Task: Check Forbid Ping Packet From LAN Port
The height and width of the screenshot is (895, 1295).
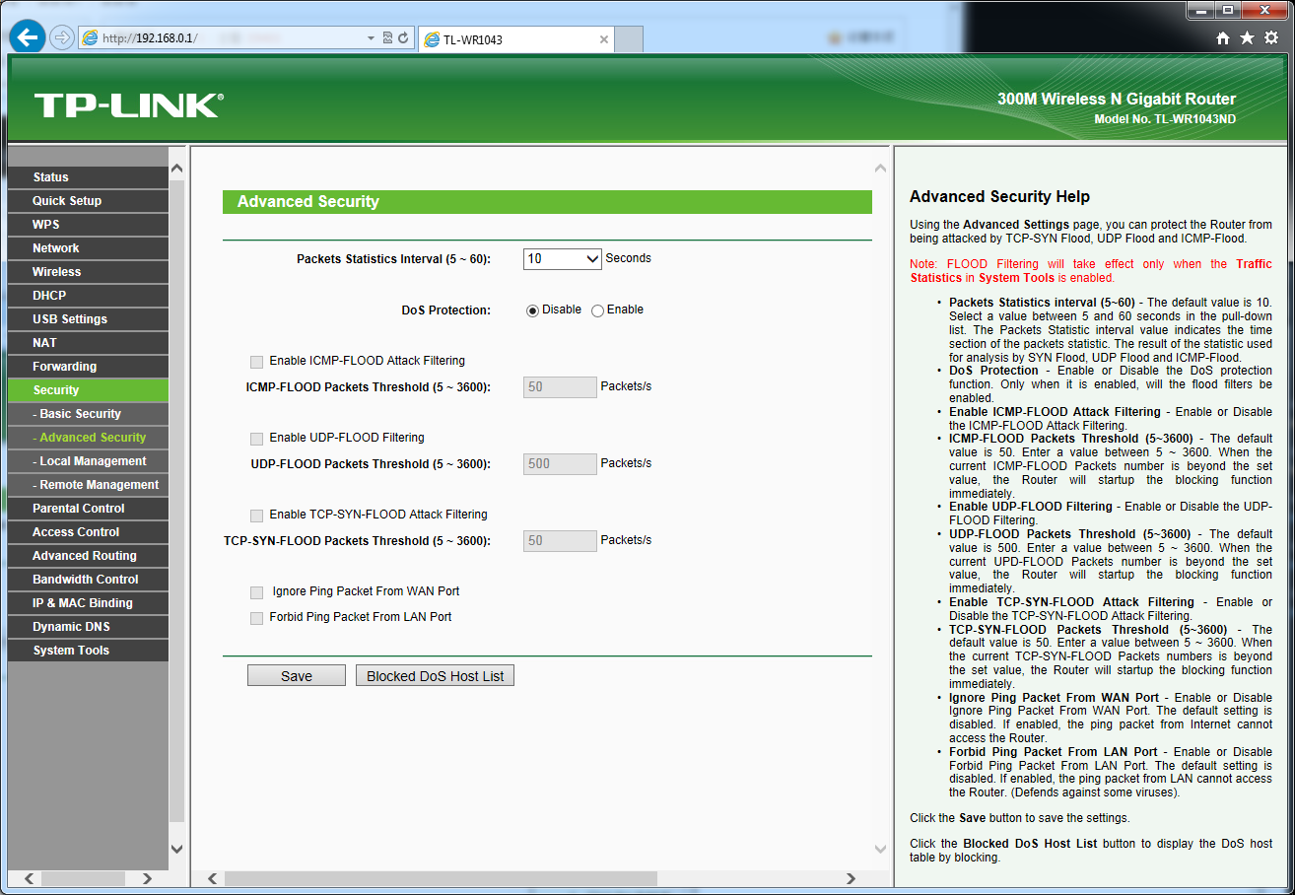Action: [256, 618]
